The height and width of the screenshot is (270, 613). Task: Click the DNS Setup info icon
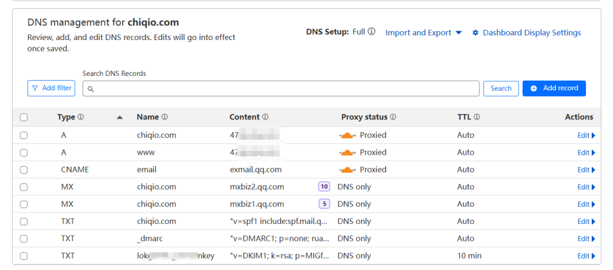pyautogui.click(x=371, y=32)
